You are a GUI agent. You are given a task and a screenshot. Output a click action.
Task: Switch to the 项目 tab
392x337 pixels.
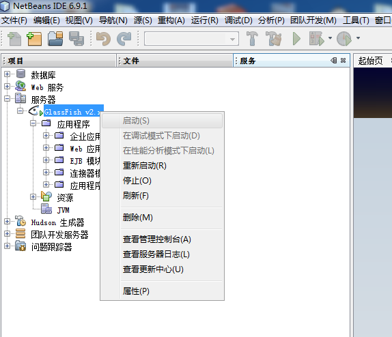click(x=59, y=61)
